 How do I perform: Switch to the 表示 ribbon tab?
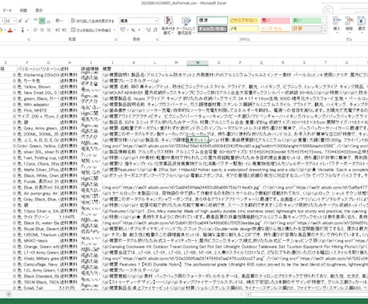[x=39, y=10]
